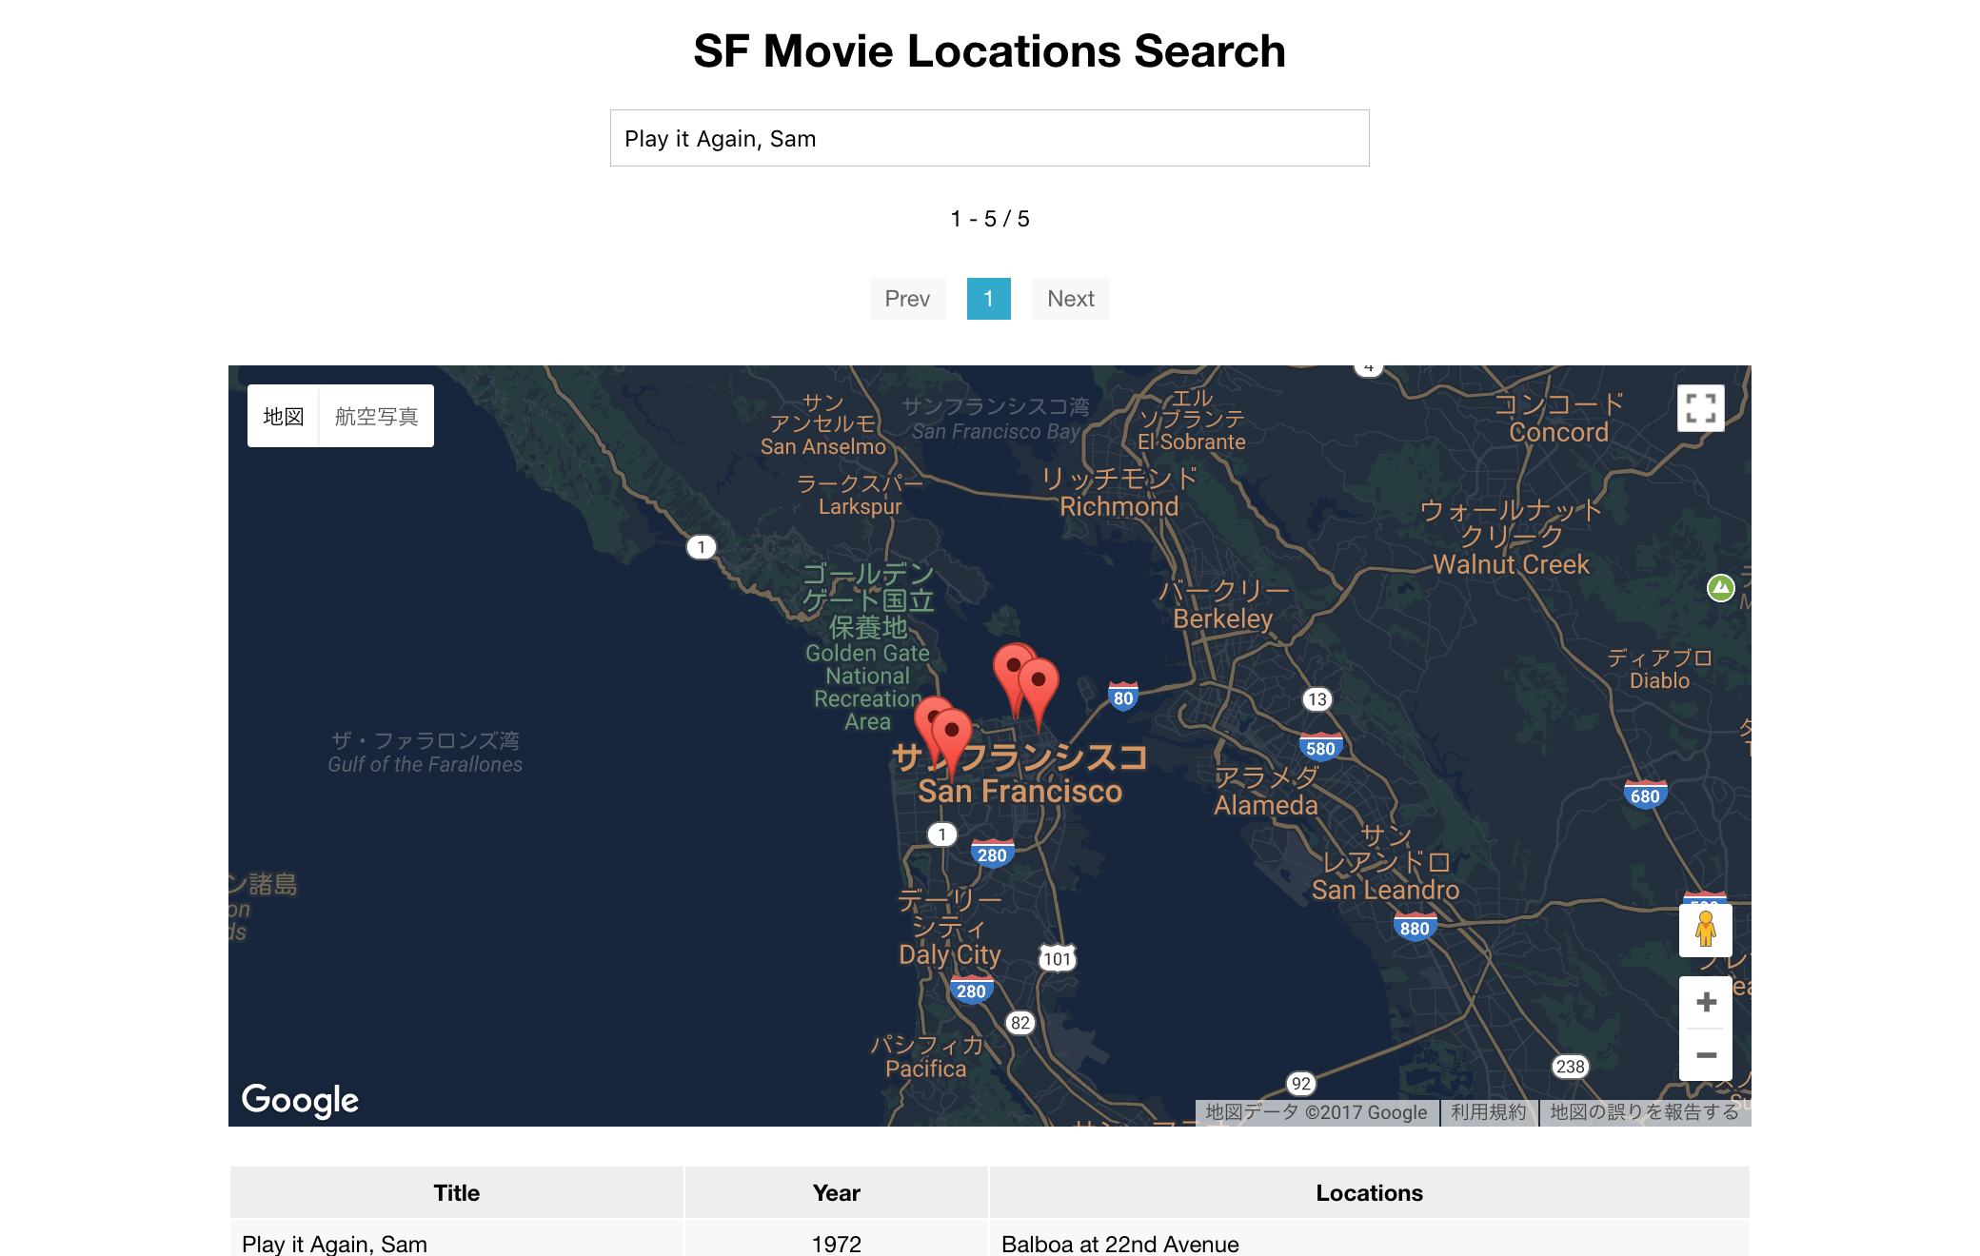
Task: Zoom out with the minus button
Action: (x=1706, y=1054)
